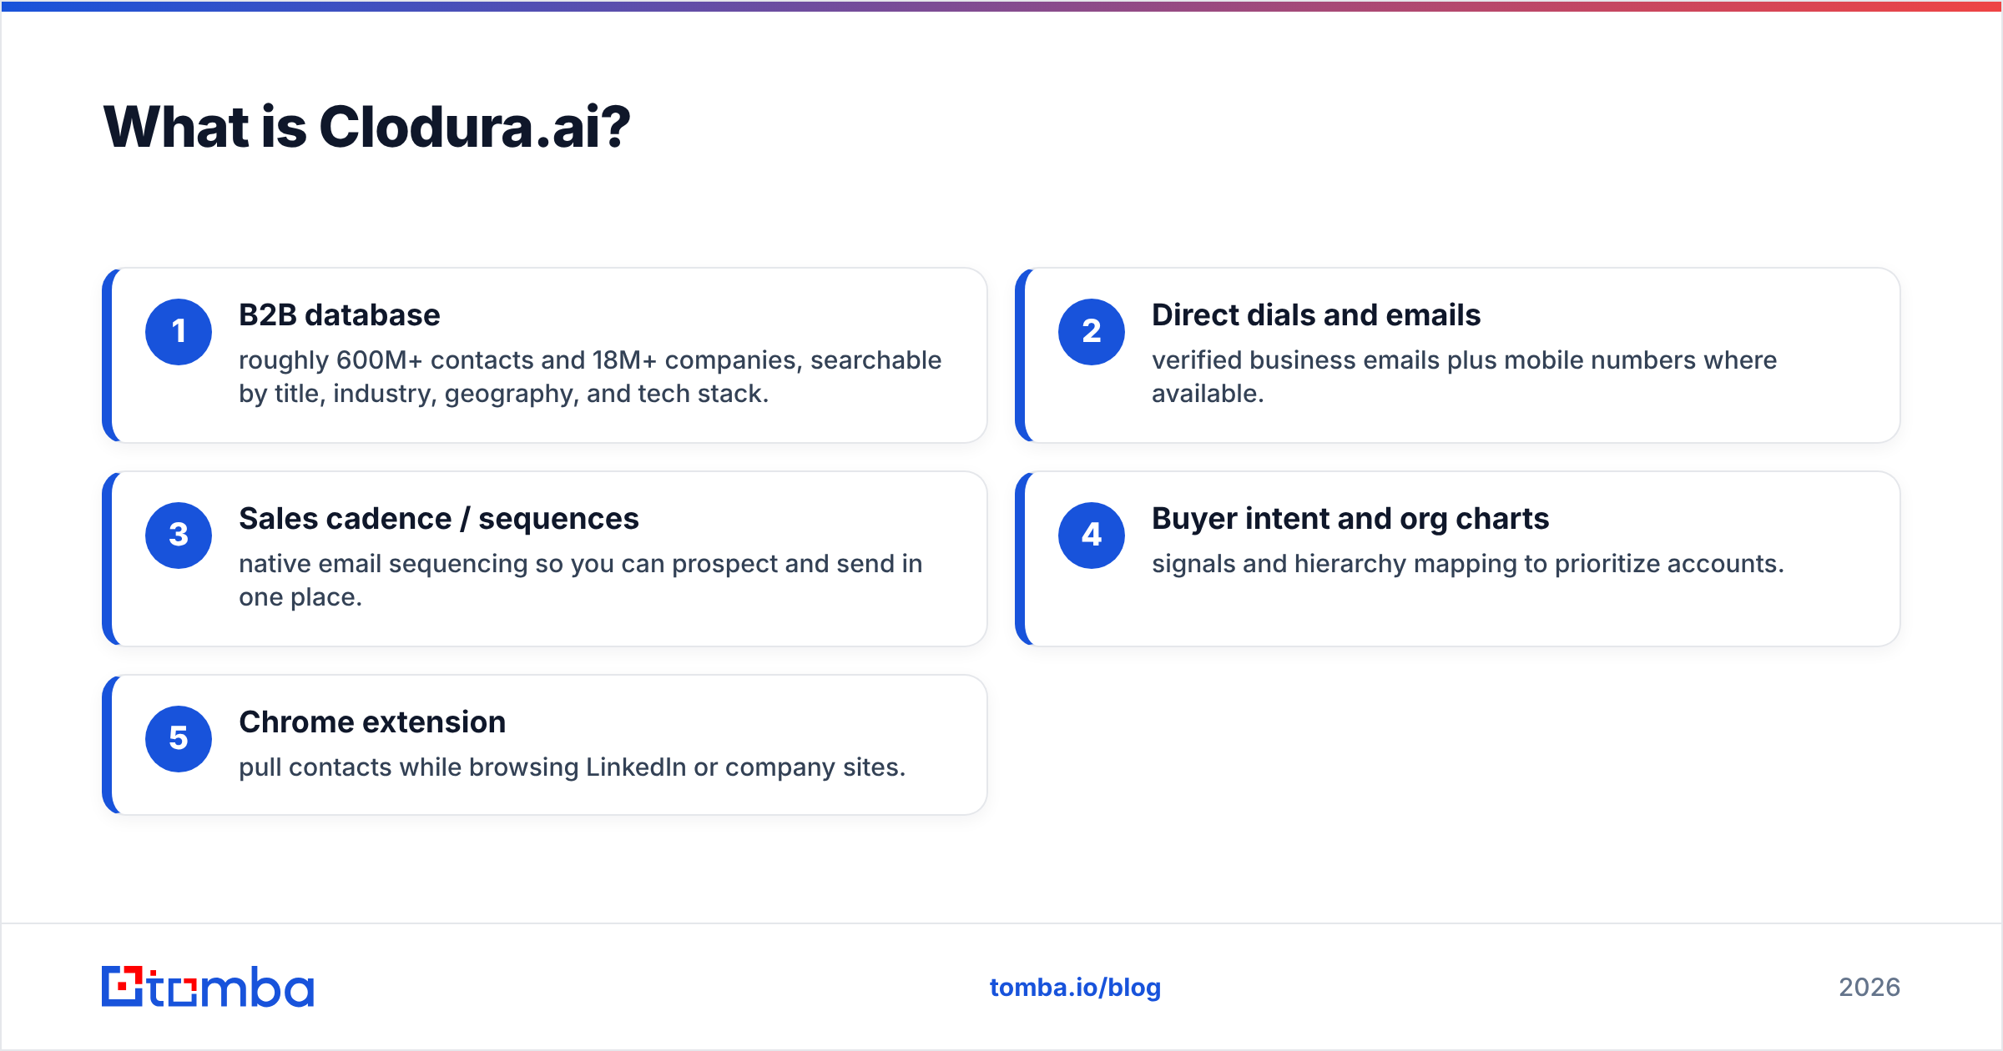Click the tomba logo in the footer
The image size is (2003, 1051).
coord(208,987)
